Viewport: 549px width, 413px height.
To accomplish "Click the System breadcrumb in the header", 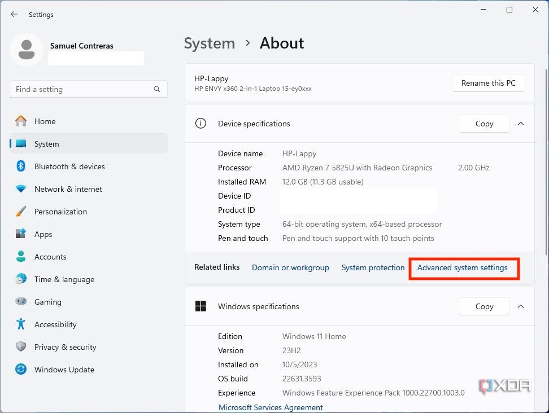I will click(210, 43).
